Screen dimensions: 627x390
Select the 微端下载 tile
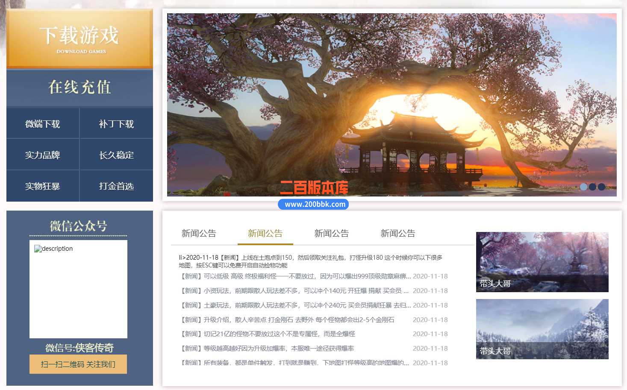43,124
